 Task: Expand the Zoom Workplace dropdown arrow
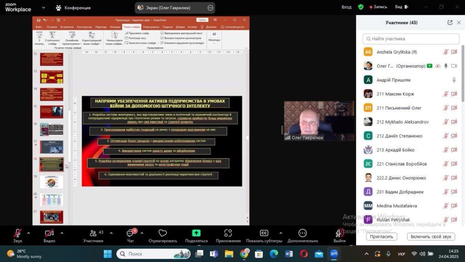point(43,8)
